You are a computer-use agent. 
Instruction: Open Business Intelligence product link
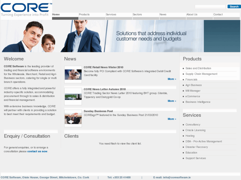coord(198,102)
